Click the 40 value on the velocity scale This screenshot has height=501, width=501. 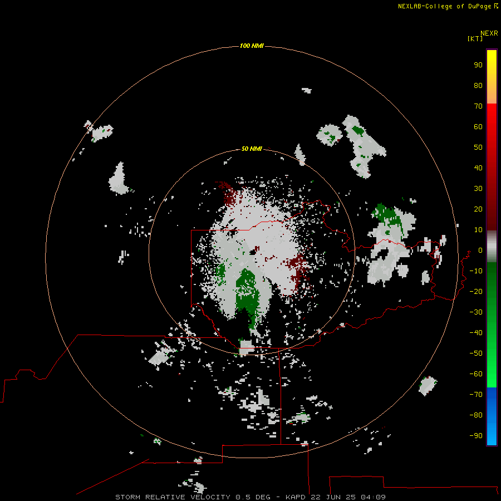pyautogui.click(x=478, y=168)
